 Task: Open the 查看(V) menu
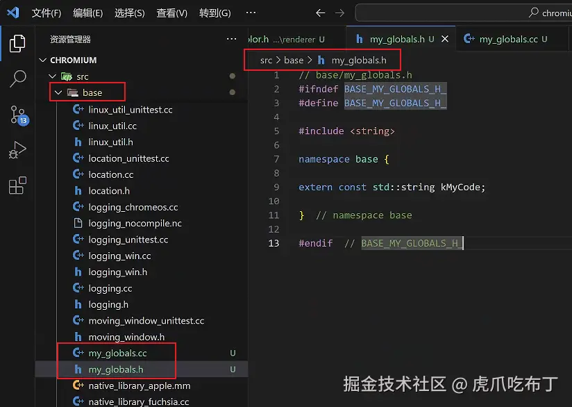(x=172, y=13)
